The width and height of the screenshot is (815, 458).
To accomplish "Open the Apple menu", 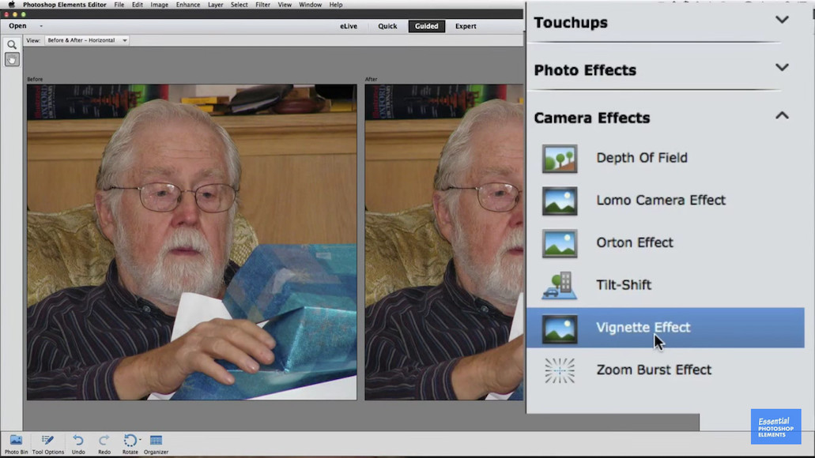I will pyautogui.click(x=11, y=5).
